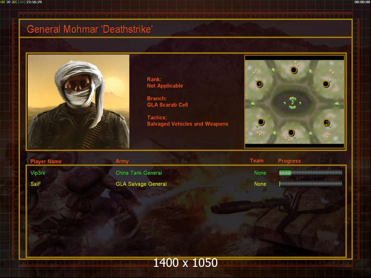The image size is (371, 278).
Task: Click the 'Tactics:' label
Action: [157, 118]
